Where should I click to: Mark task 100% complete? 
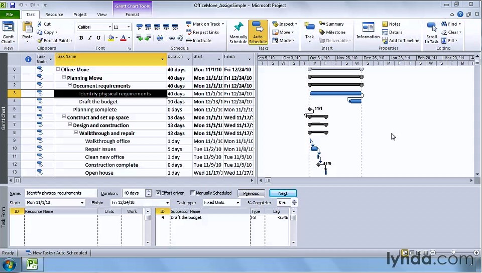tap(175, 27)
